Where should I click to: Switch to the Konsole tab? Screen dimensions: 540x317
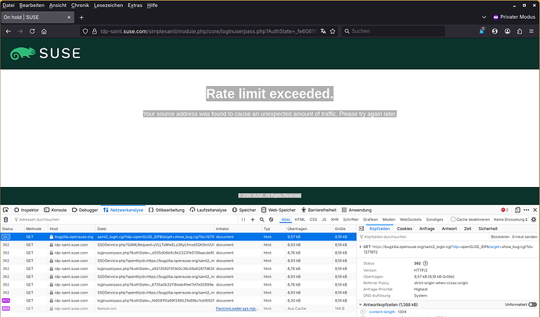(x=56, y=210)
